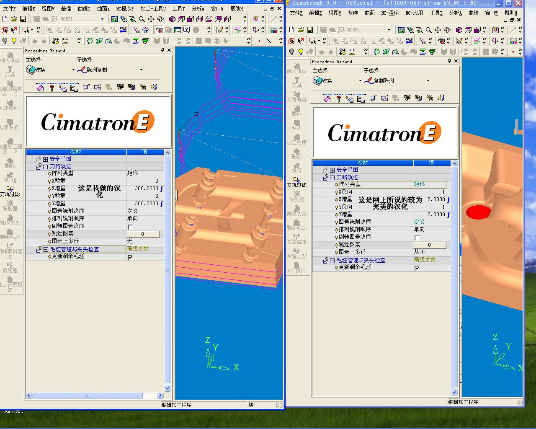
Task: Click last icon in left Procedure Wizard row
Action: click(x=154, y=87)
